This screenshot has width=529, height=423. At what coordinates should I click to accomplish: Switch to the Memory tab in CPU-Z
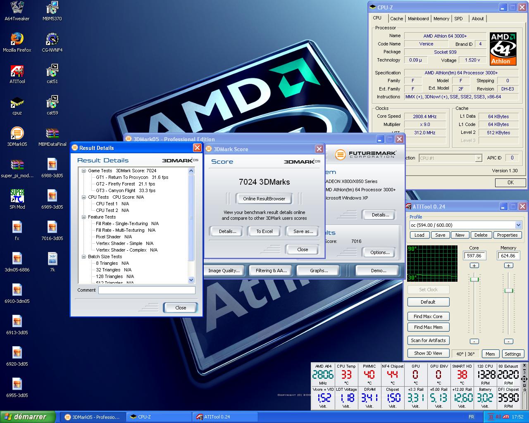[441, 19]
